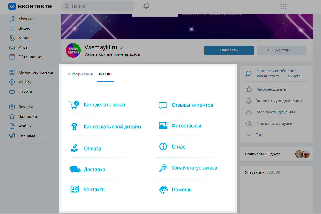
Task: Open the Контакты menu link
Action: tap(94, 190)
